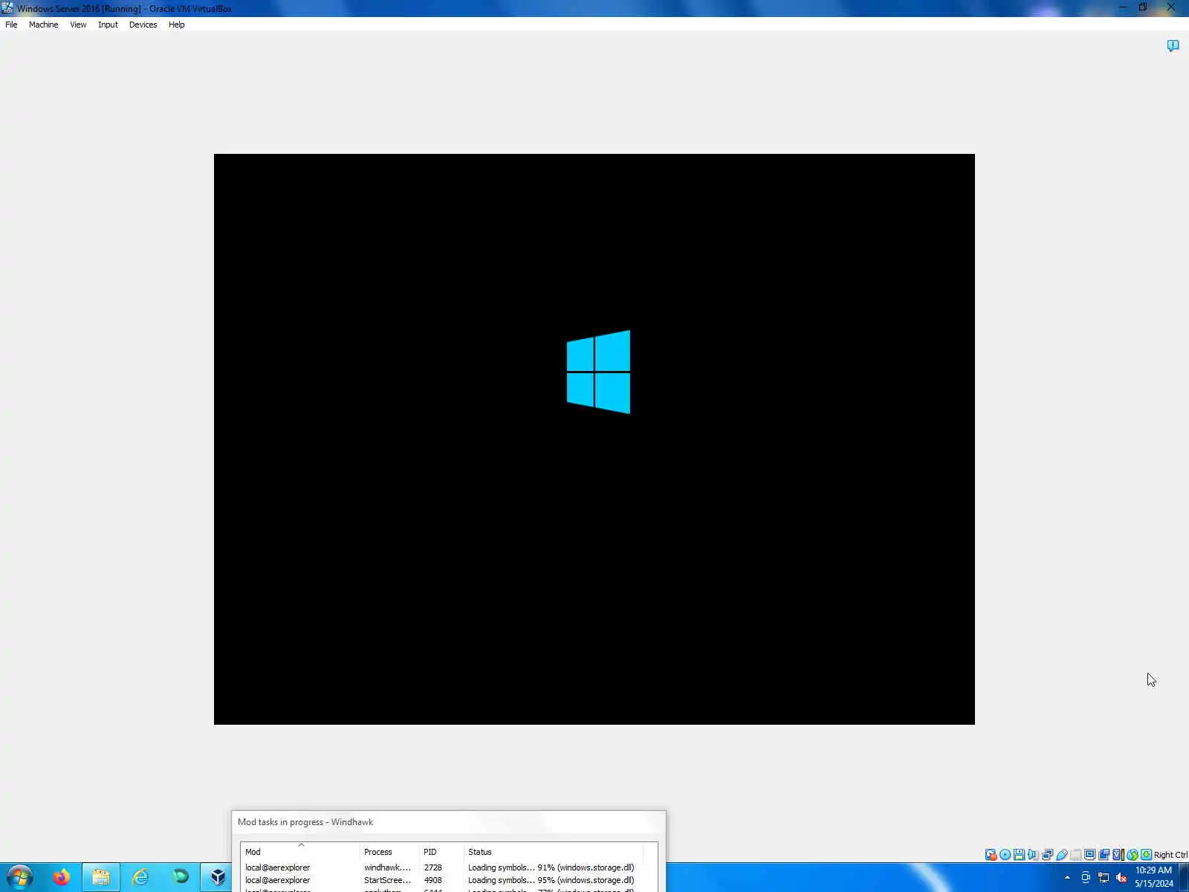Click the optical drive status icon
The width and height of the screenshot is (1189, 892).
(x=1005, y=855)
